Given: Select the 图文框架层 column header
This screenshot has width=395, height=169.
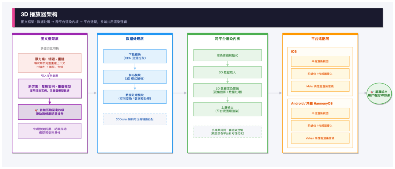Looking at the screenshot, I should click(50, 39).
